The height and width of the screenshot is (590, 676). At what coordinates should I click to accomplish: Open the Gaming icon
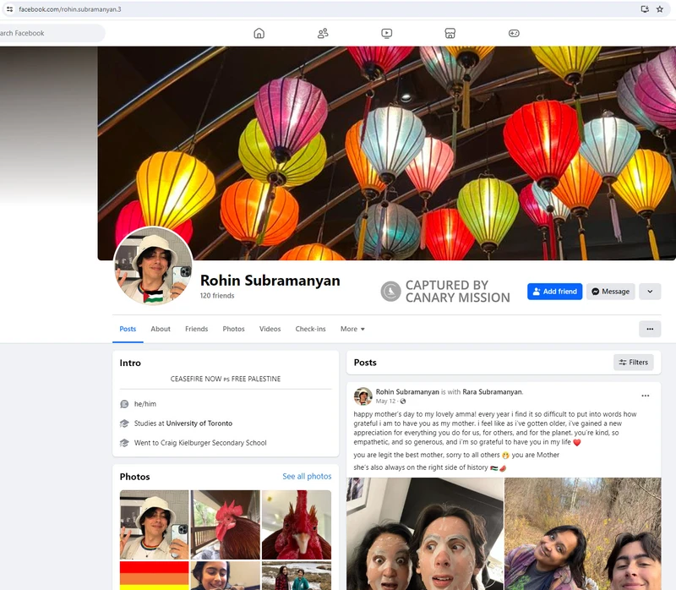514,33
